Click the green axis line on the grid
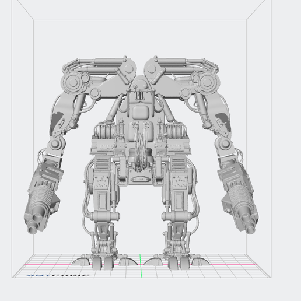This screenshot has width=301, height=301. point(141,265)
